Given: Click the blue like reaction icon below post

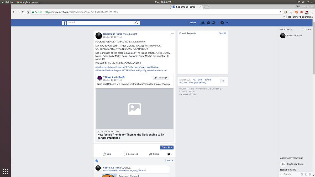Looking at the screenshot, I should 97,160.
